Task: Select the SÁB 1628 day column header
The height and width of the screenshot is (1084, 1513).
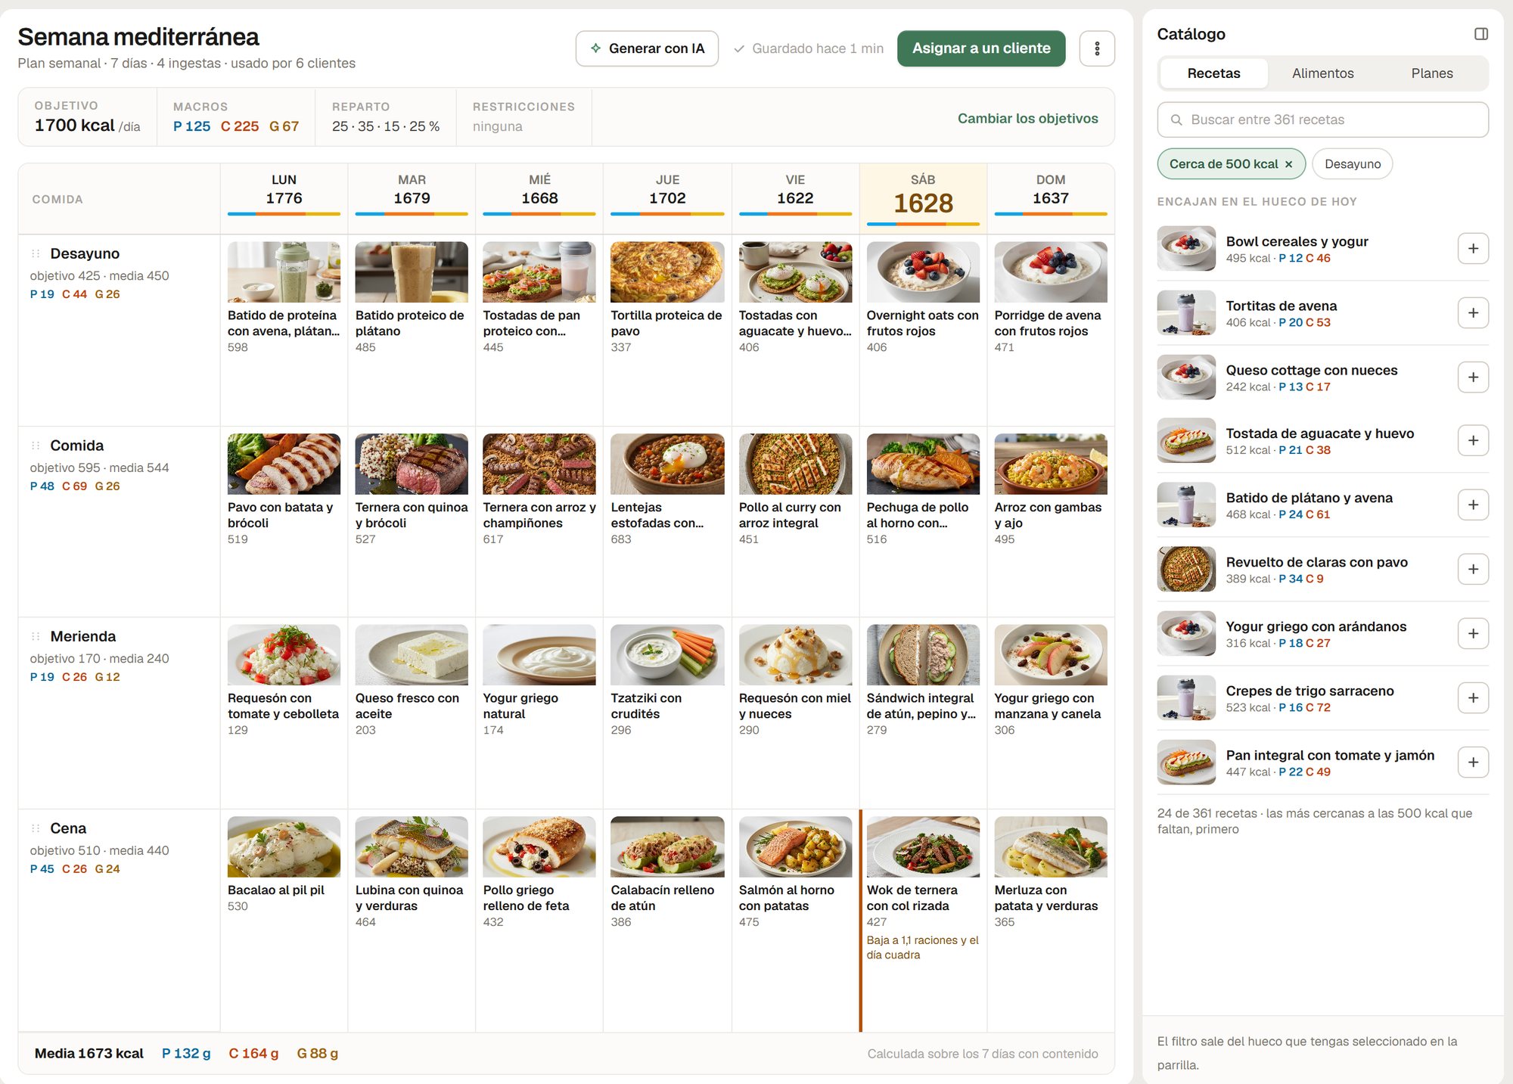Action: coord(923,198)
